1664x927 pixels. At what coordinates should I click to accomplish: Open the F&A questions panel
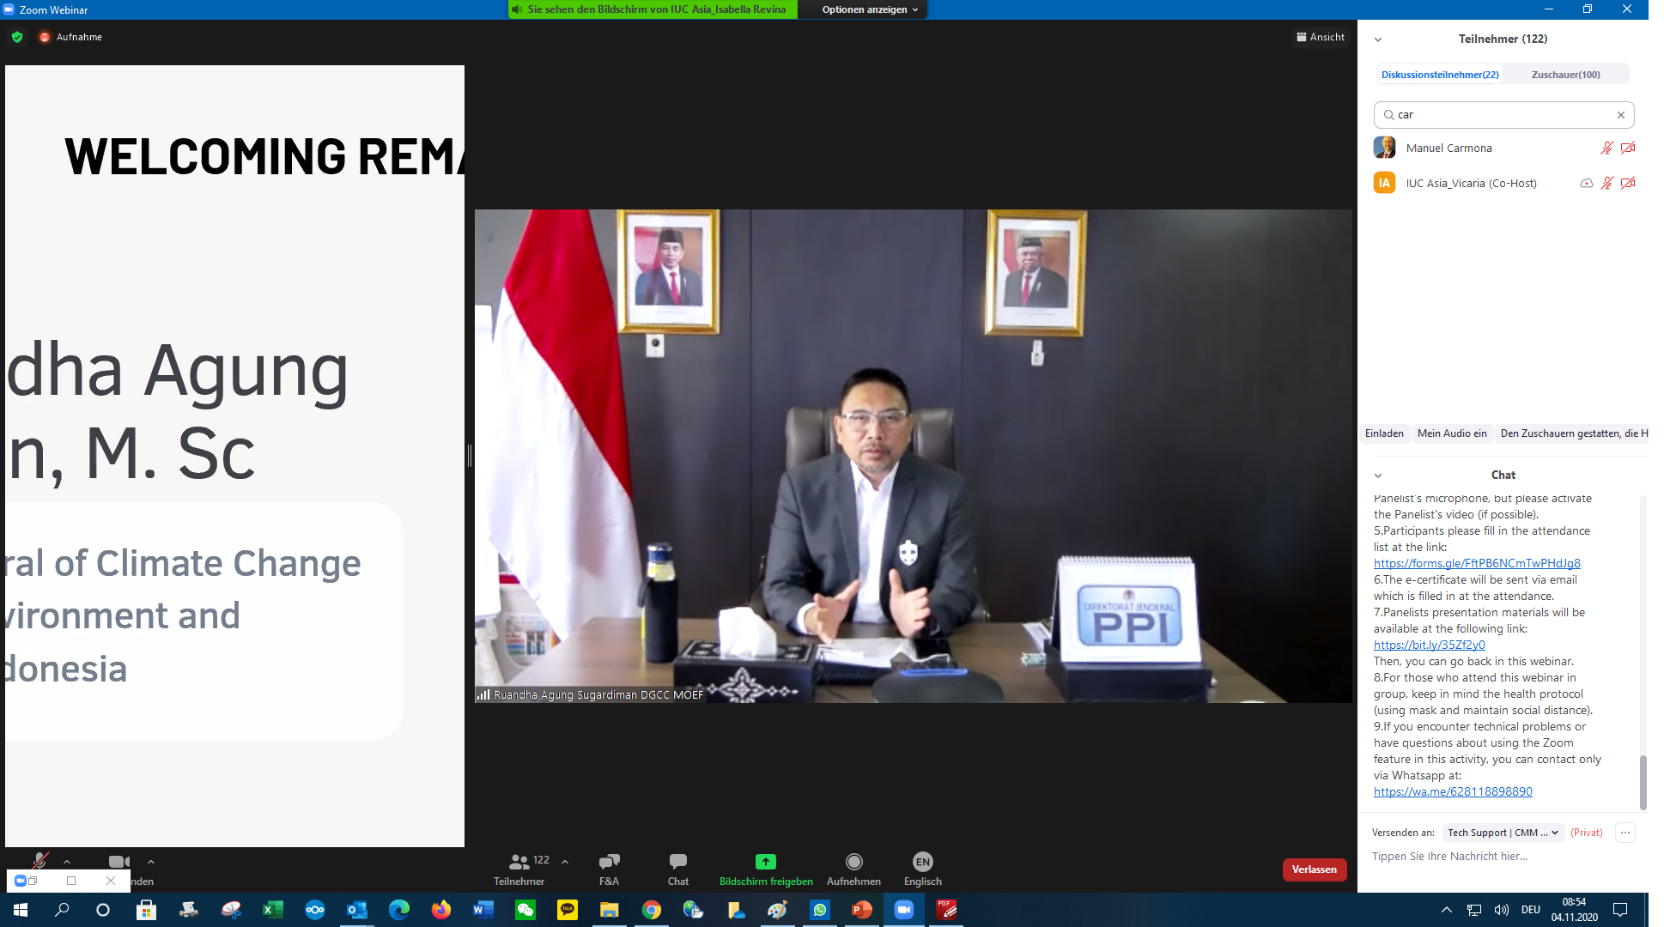tap(609, 862)
